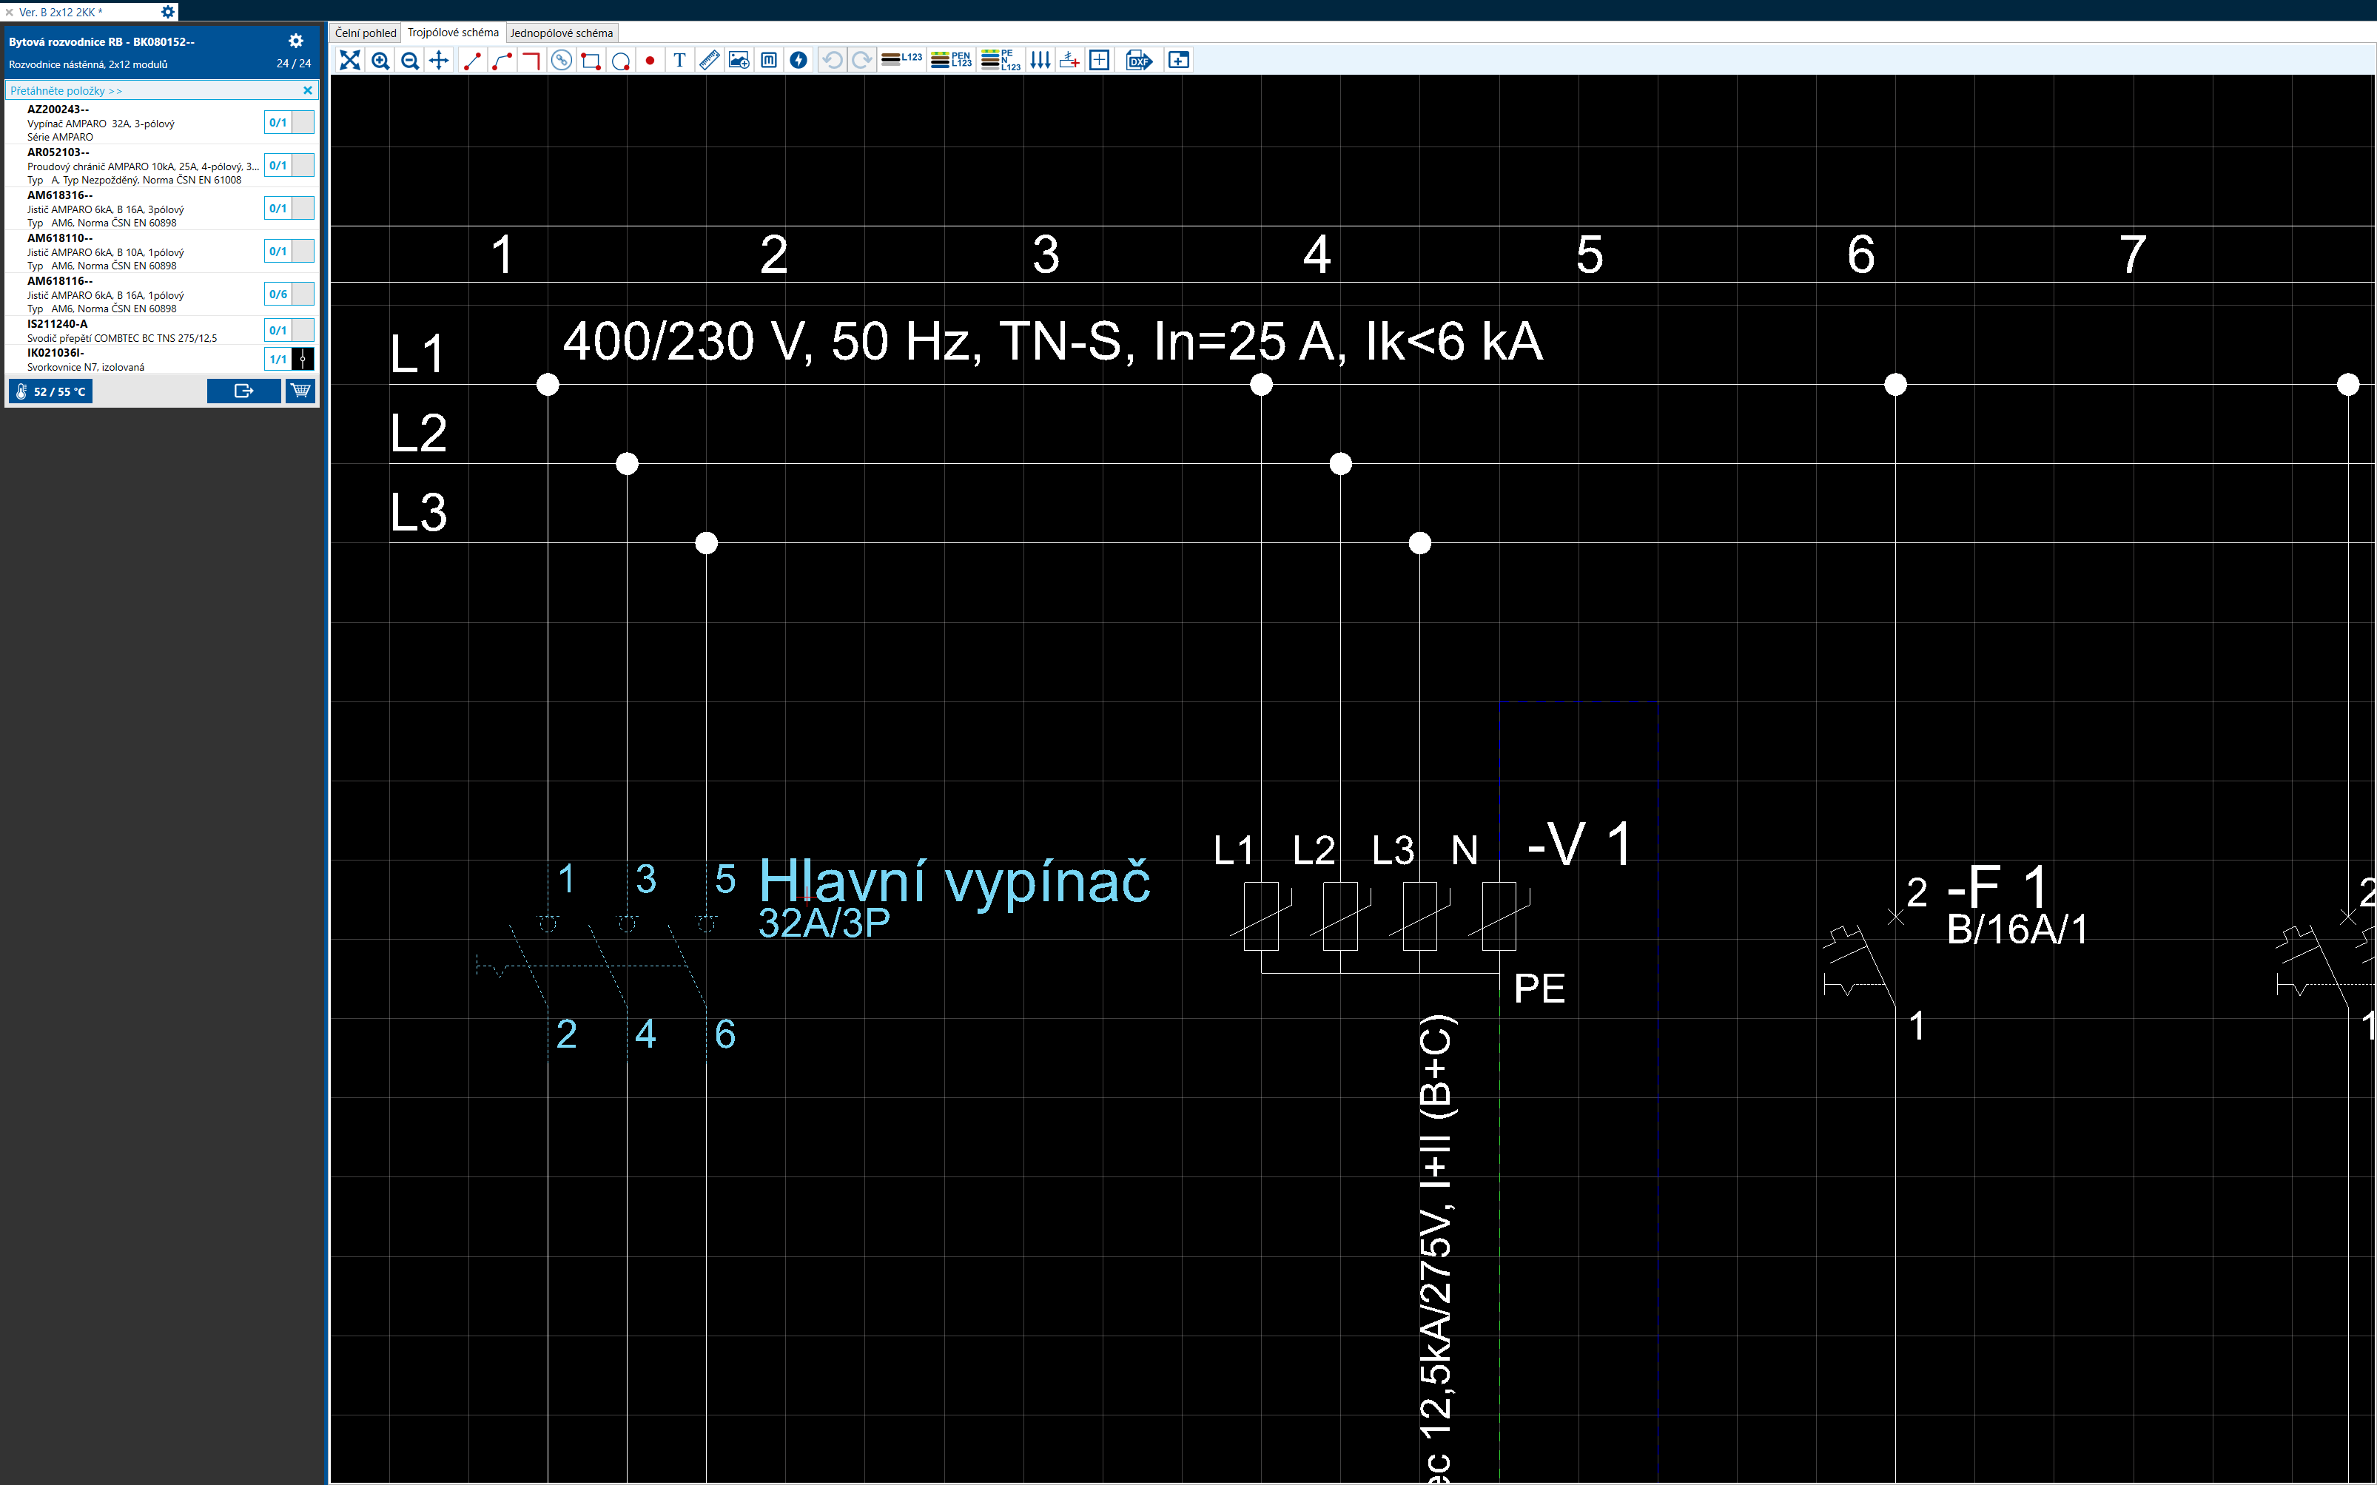The width and height of the screenshot is (2377, 1485).
Task: Open the shopping cart button
Action: 300,391
